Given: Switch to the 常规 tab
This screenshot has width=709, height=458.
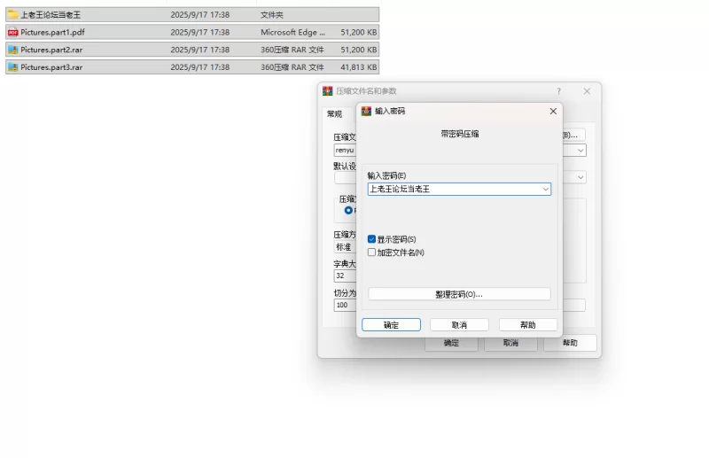Looking at the screenshot, I should (x=334, y=113).
